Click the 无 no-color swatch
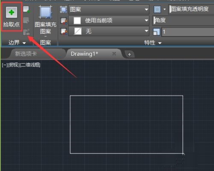The width and height of the screenshot is (214, 171). coord(78,31)
